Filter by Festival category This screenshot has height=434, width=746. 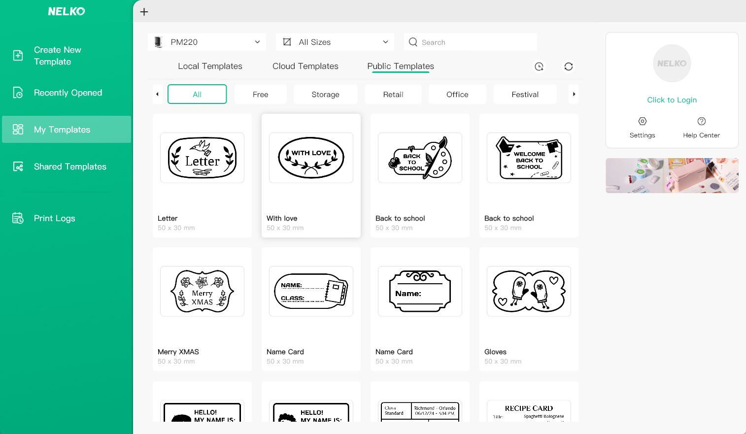525,94
